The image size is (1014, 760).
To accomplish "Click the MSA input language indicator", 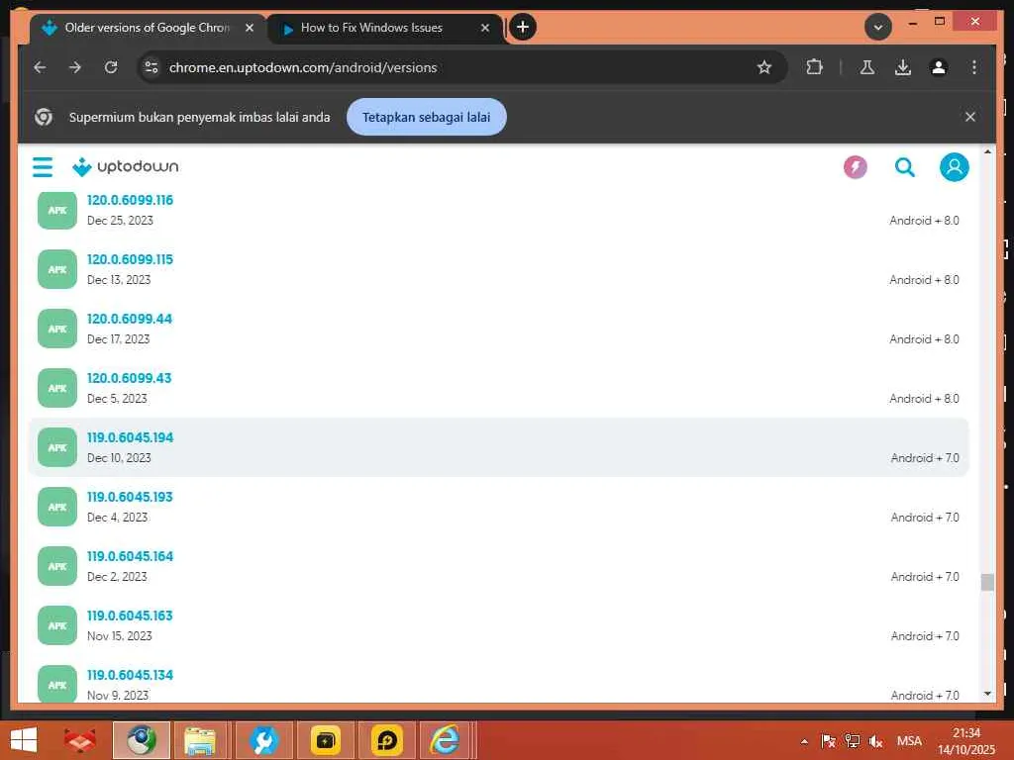I will (x=909, y=741).
